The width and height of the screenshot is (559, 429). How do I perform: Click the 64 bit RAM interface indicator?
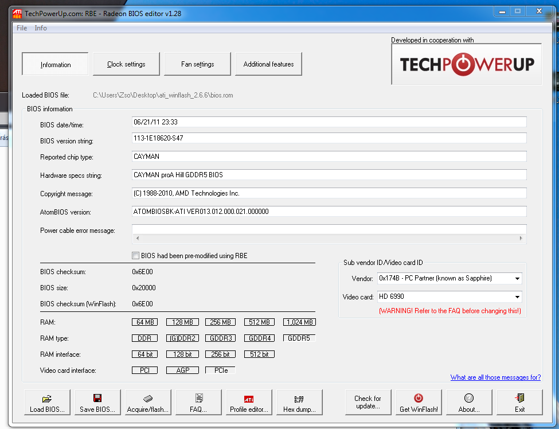coord(144,354)
